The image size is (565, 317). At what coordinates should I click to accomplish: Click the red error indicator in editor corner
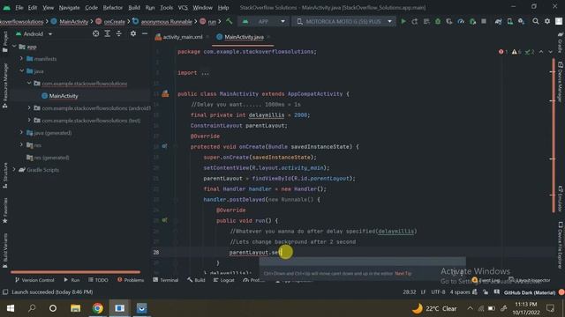(503, 52)
